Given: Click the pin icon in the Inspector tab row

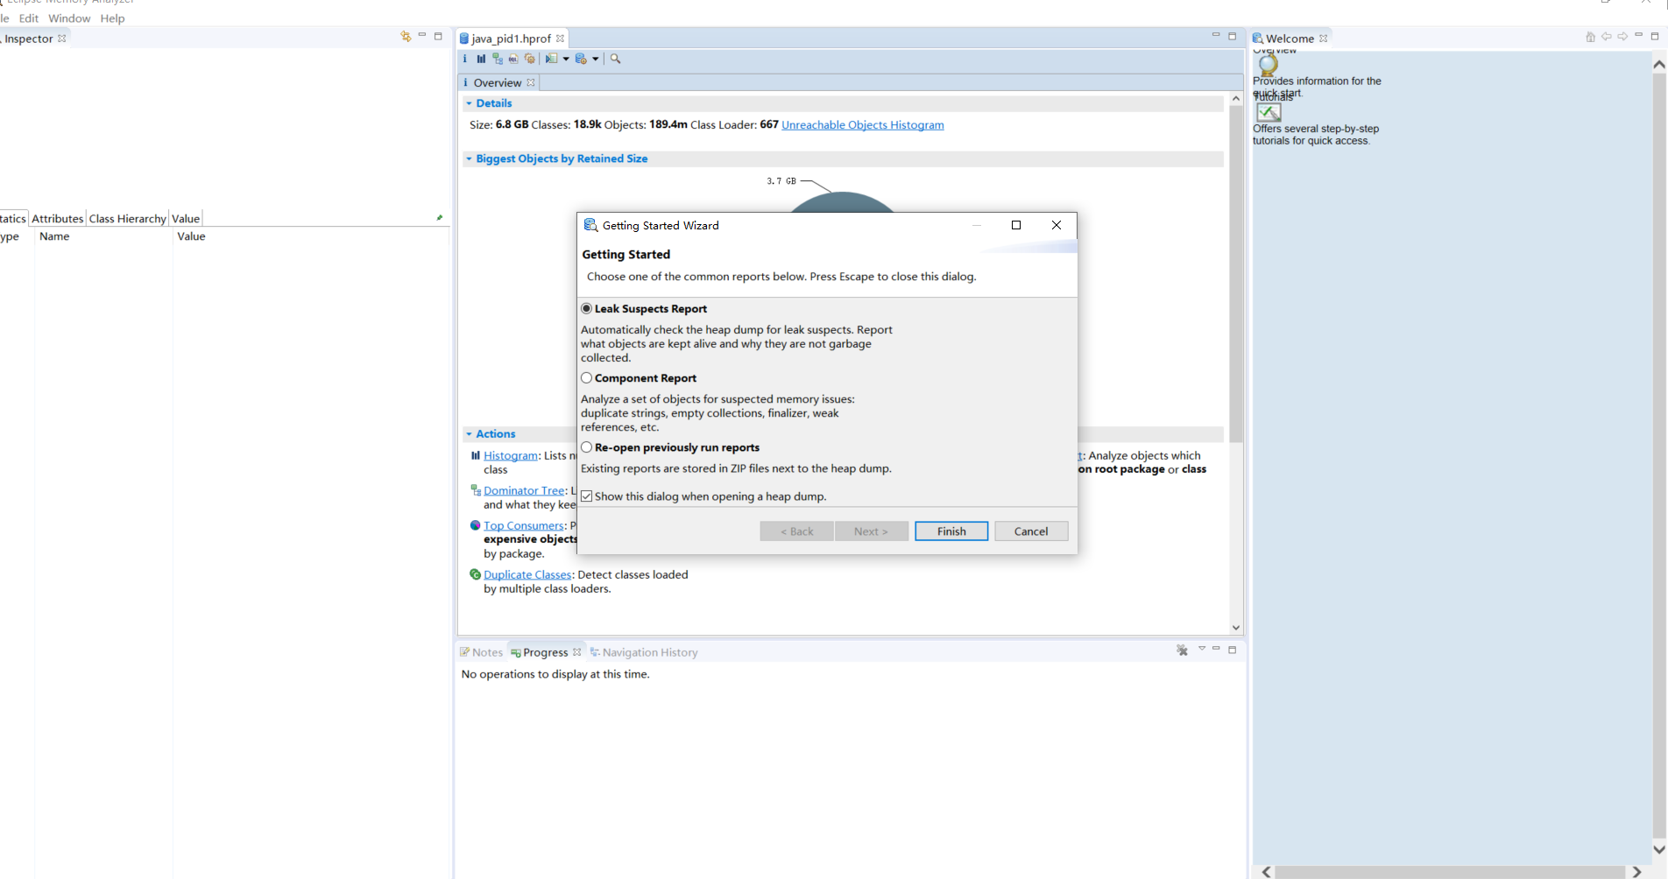Looking at the screenshot, I should tap(440, 217).
